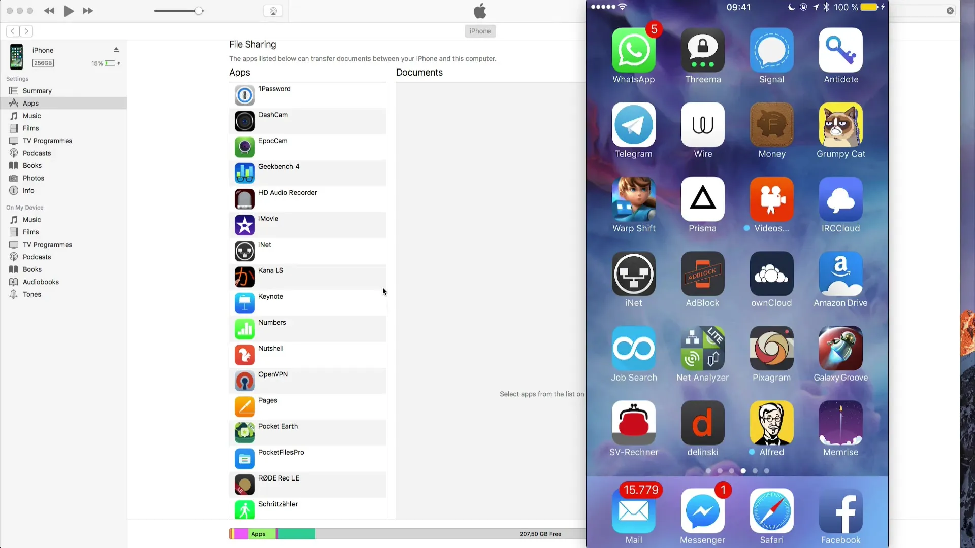Open the Job Search app

633,349
